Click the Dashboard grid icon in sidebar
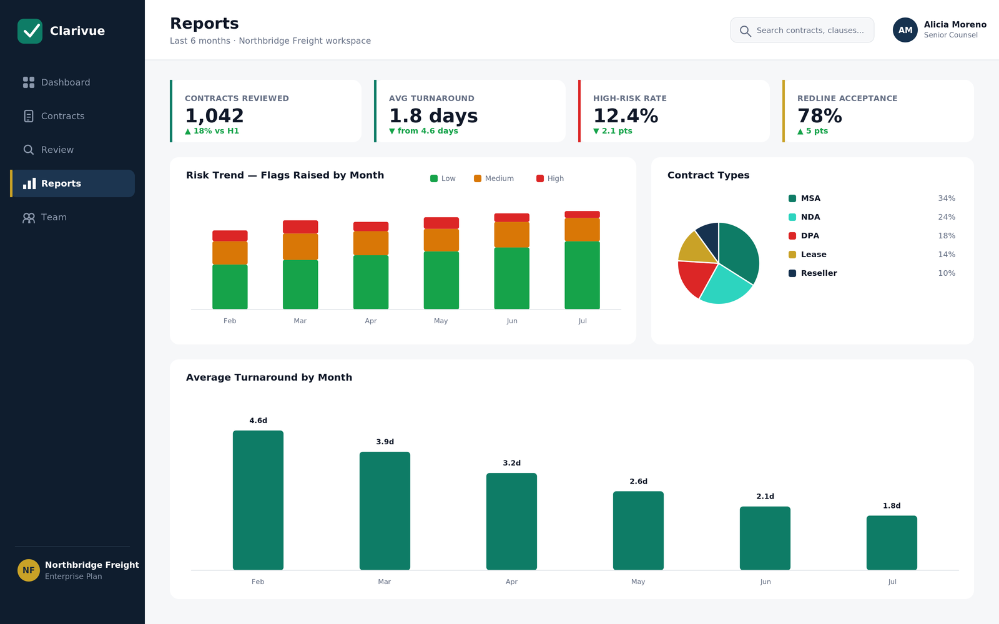The height and width of the screenshot is (624, 999). click(x=29, y=82)
